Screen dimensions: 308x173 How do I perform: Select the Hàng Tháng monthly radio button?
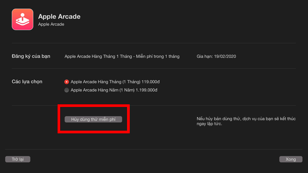click(x=67, y=82)
